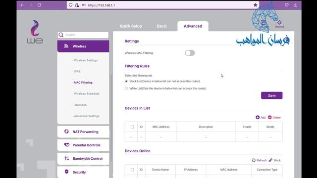Go back with browser back arrow
This screenshot has width=317, height=178.
[22, 5]
